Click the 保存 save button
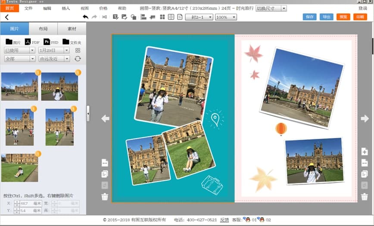 pos(309,17)
